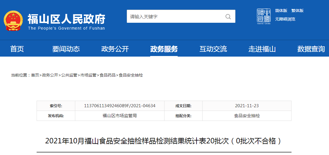Go to 食品安全抽检 in the breadcrumb

(x=131, y=75)
